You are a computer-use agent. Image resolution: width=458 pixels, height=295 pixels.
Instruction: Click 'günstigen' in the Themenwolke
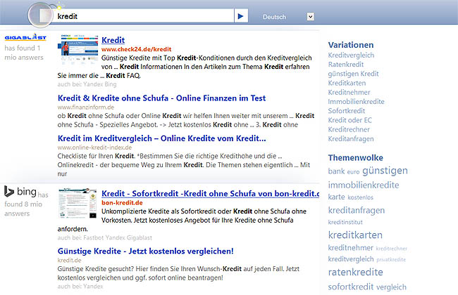tap(385, 171)
